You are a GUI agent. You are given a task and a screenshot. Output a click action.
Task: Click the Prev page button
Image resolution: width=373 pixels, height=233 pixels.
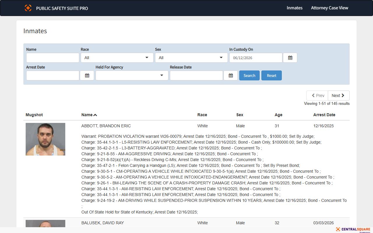click(317, 96)
